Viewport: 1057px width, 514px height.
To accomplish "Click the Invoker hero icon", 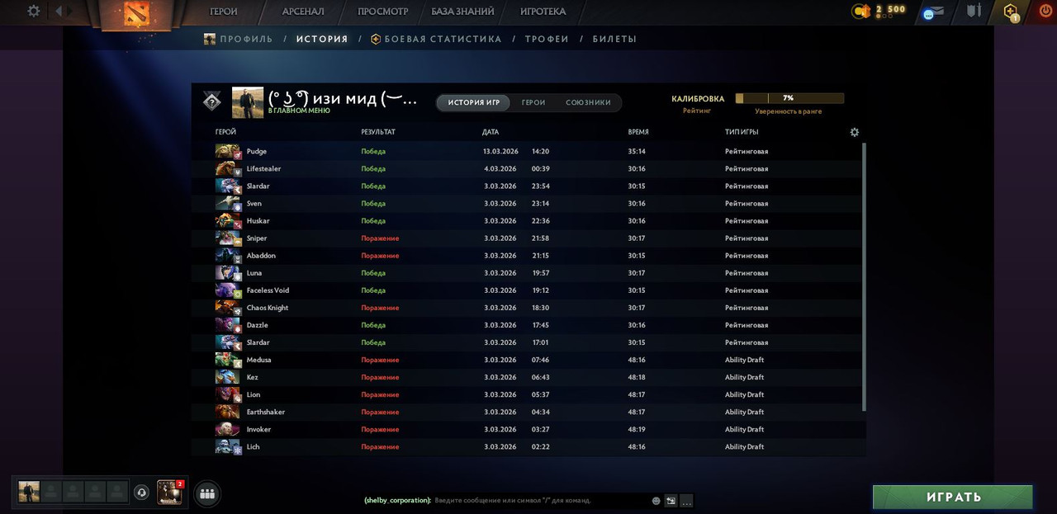I will coord(228,429).
